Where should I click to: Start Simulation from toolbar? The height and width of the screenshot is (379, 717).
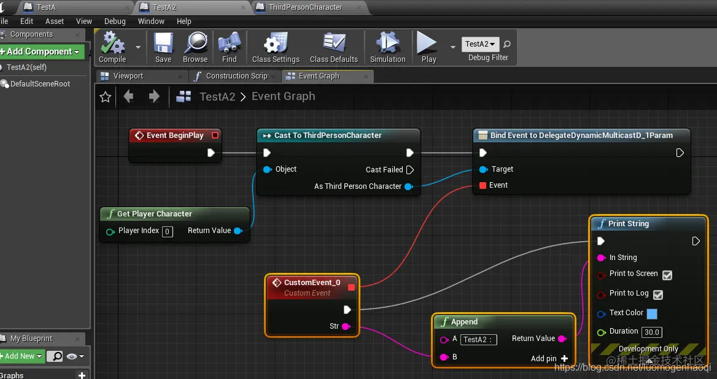click(388, 47)
